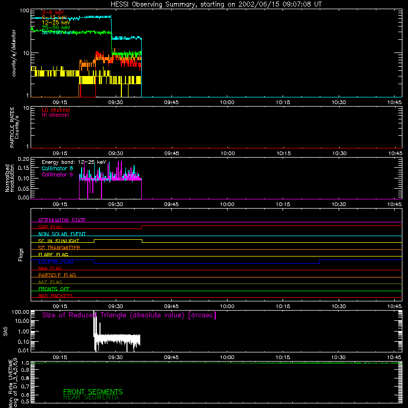Click the FRONTS OFF flag label
The height and width of the screenshot is (408, 408).
coord(54,289)
